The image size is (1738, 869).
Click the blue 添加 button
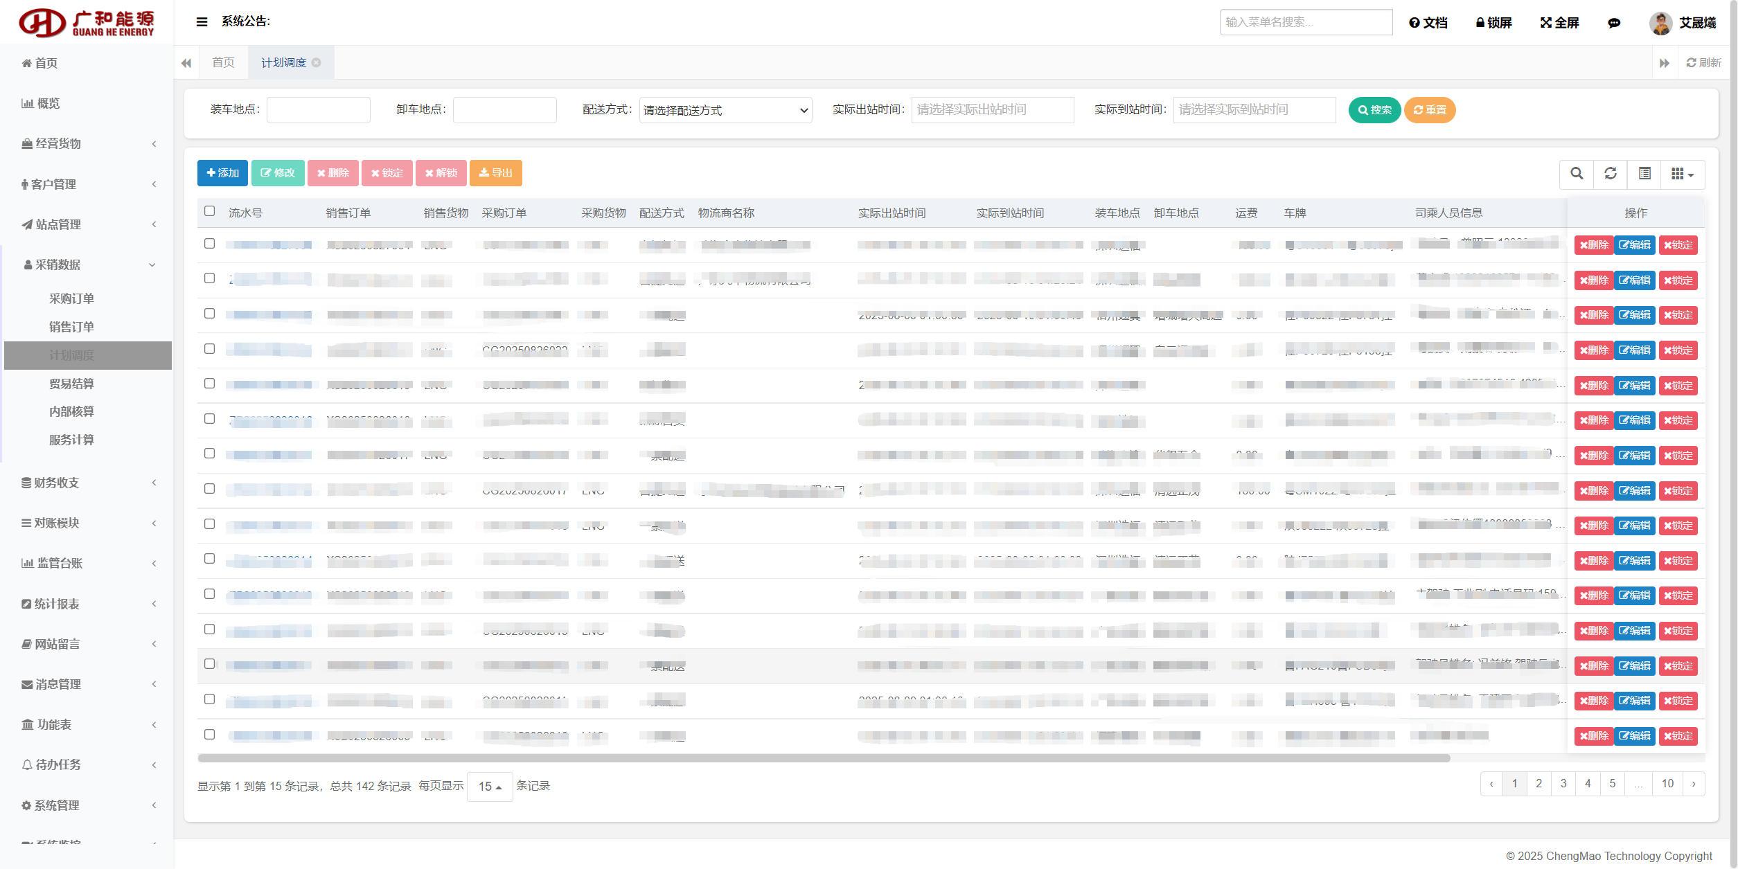click(222, 173)
